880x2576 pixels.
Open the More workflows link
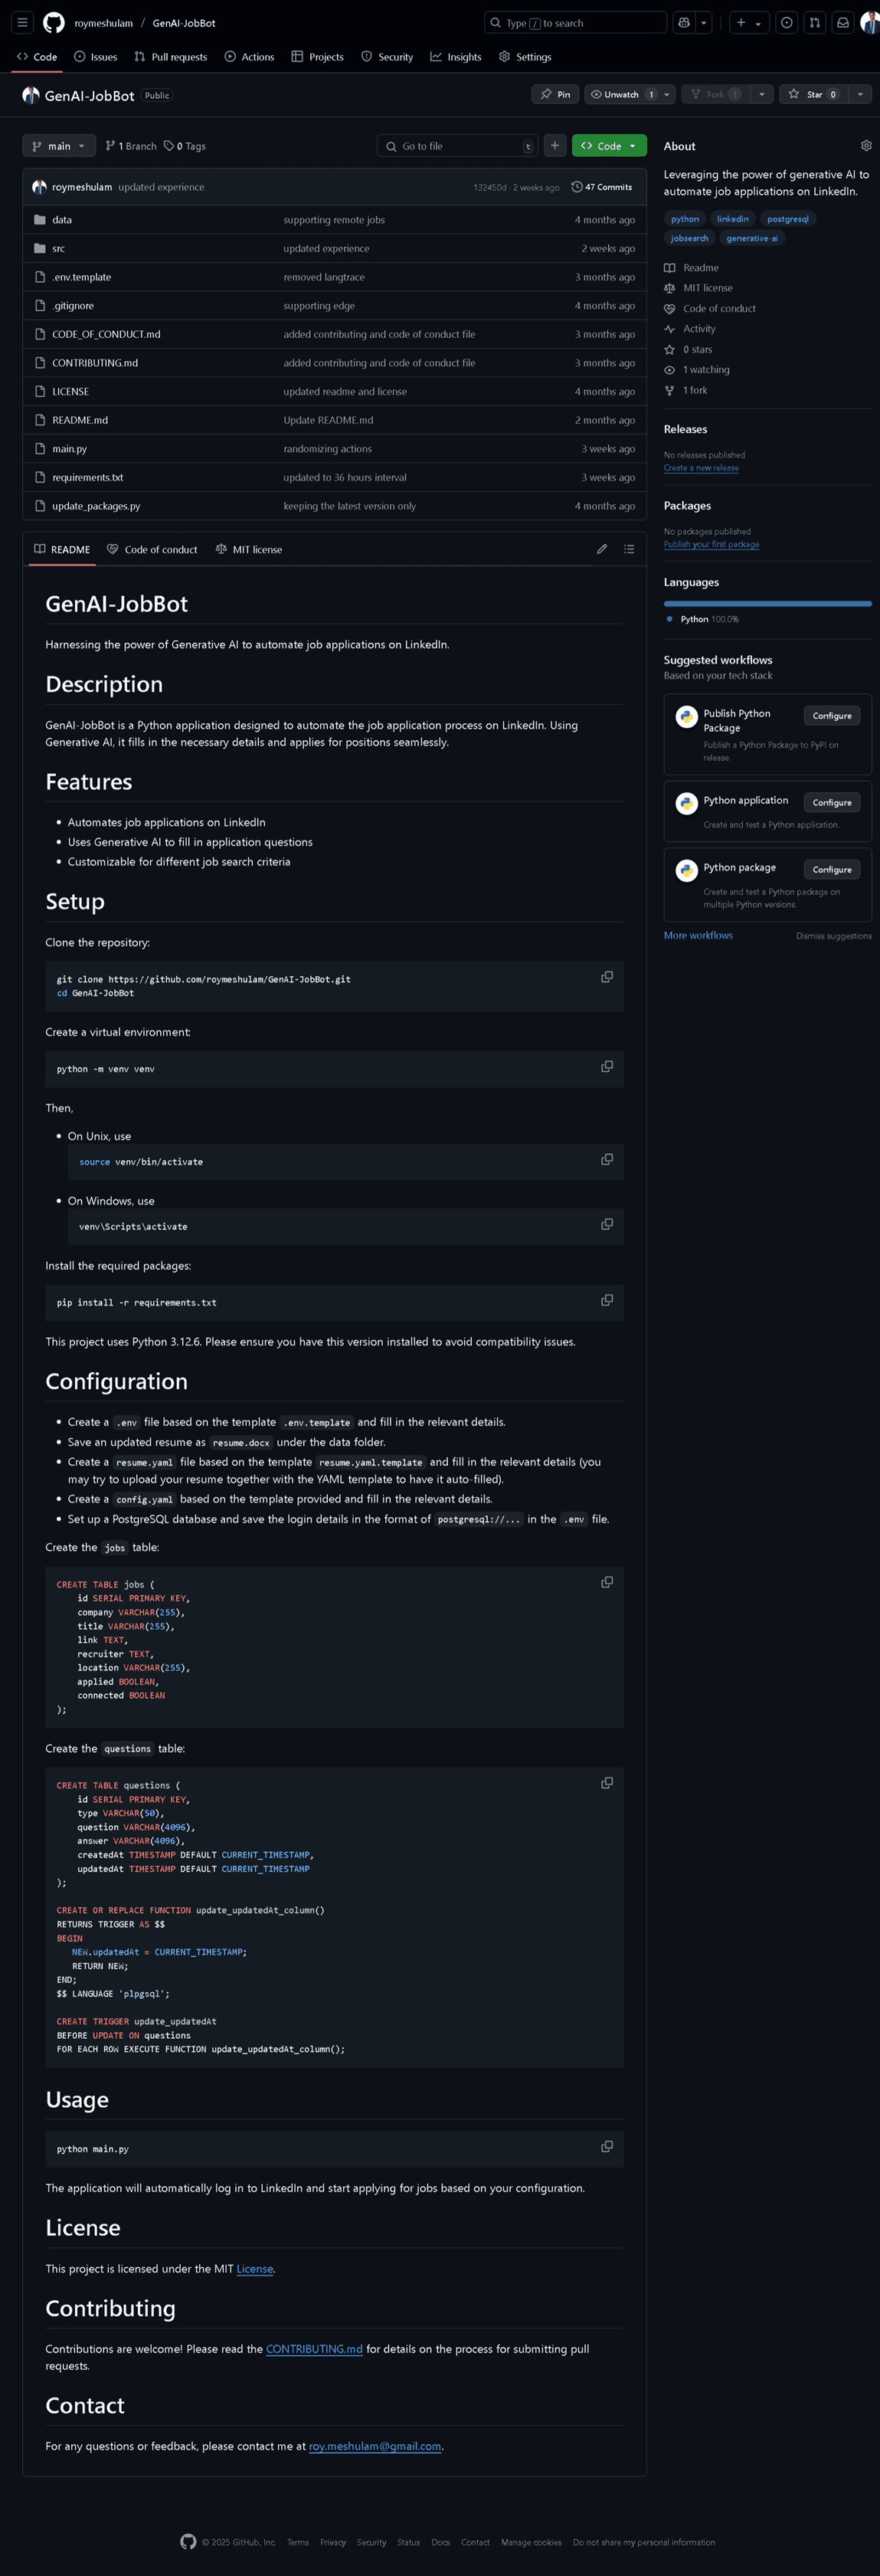click(x=698, y=935)
